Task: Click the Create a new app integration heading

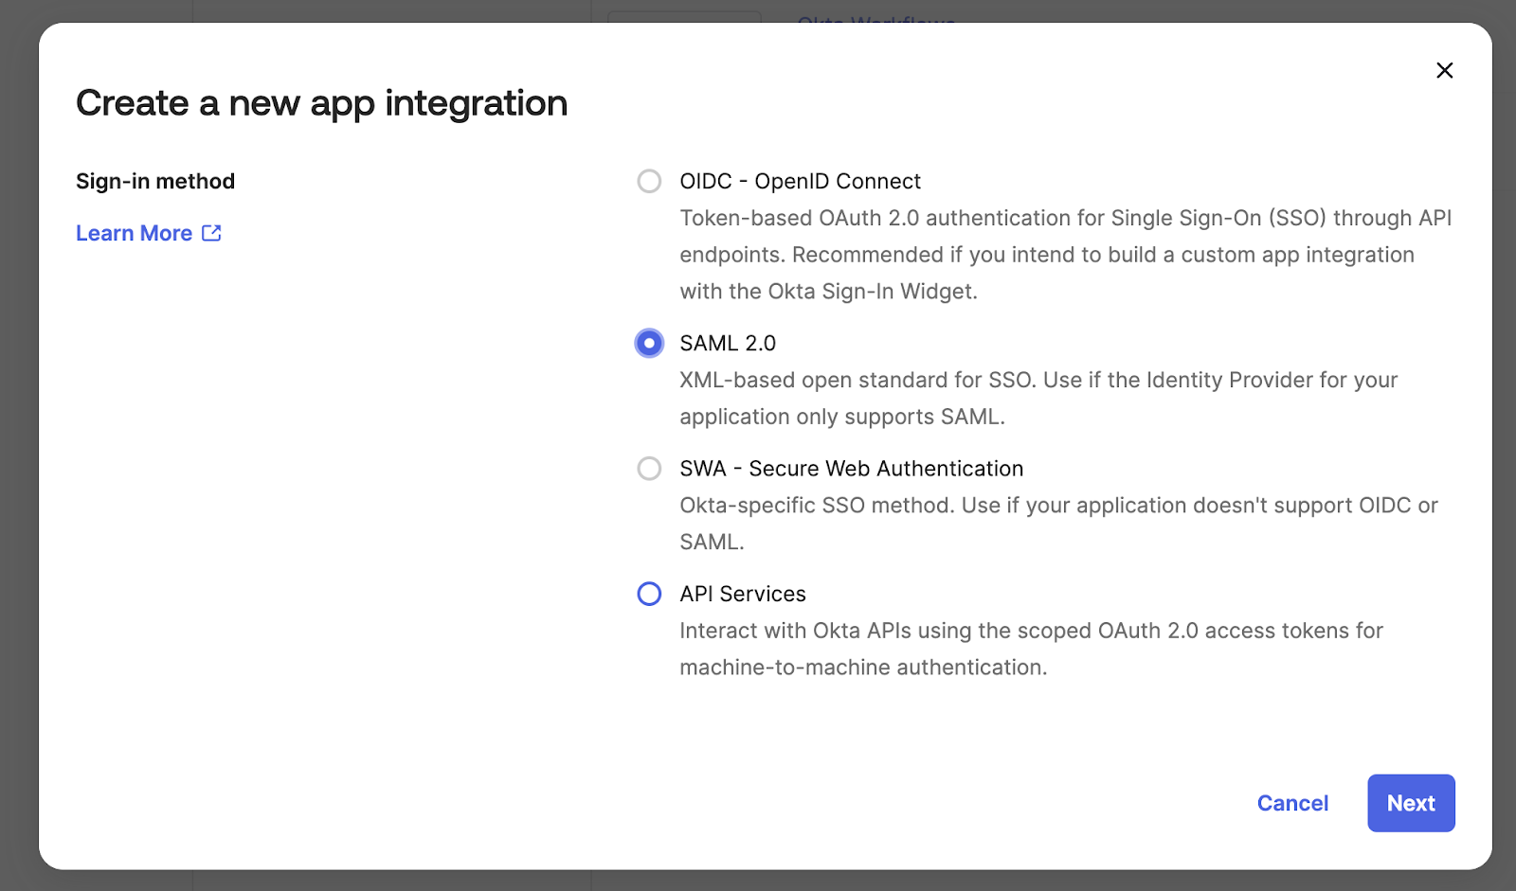Action: (x=322, y=103)
